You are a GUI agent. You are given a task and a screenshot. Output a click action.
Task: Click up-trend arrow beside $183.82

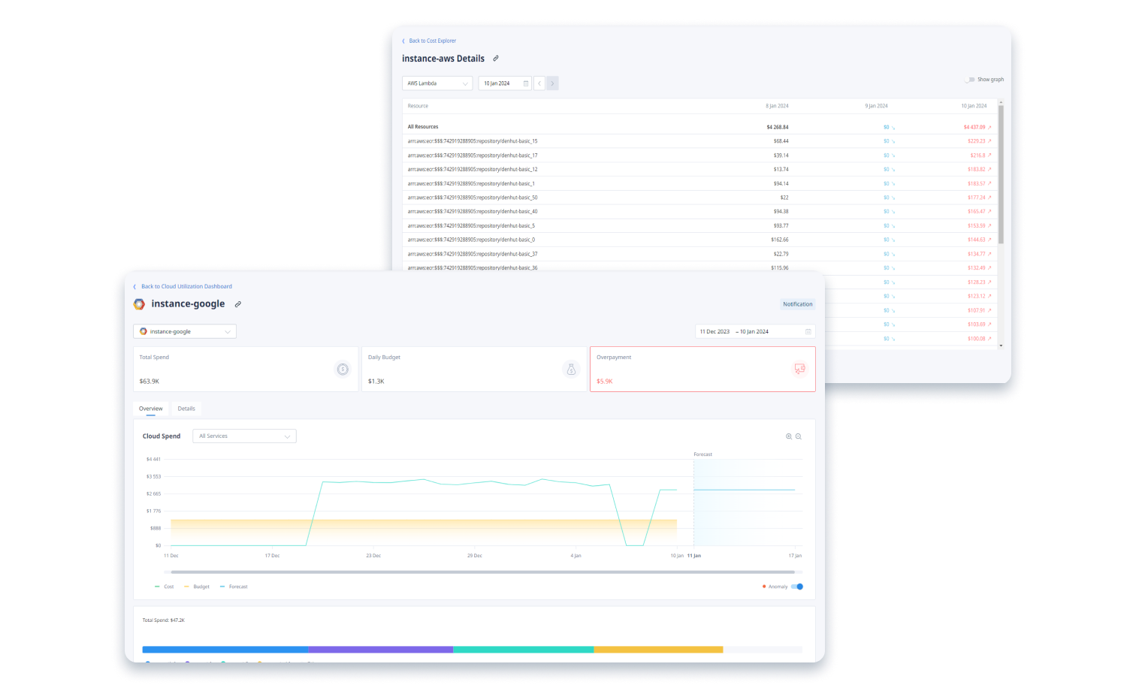coord(989,170)
